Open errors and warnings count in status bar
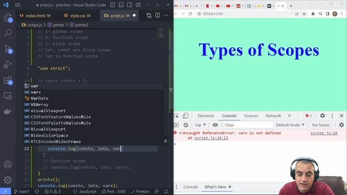 (53, 191)
